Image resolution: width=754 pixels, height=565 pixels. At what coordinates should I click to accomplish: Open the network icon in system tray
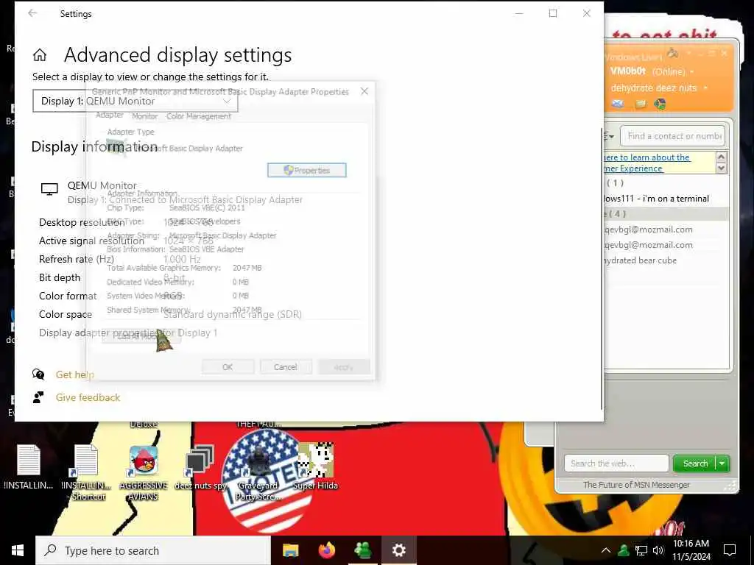click(641, 550)
